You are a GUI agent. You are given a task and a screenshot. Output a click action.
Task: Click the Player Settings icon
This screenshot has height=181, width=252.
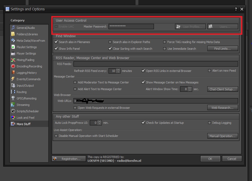[13, 53]
